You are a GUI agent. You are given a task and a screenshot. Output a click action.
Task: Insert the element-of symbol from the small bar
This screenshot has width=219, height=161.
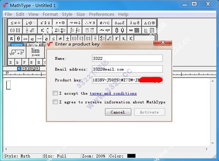point(32,38)
